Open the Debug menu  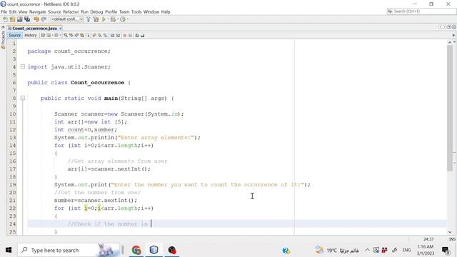[x=96, y=11]
